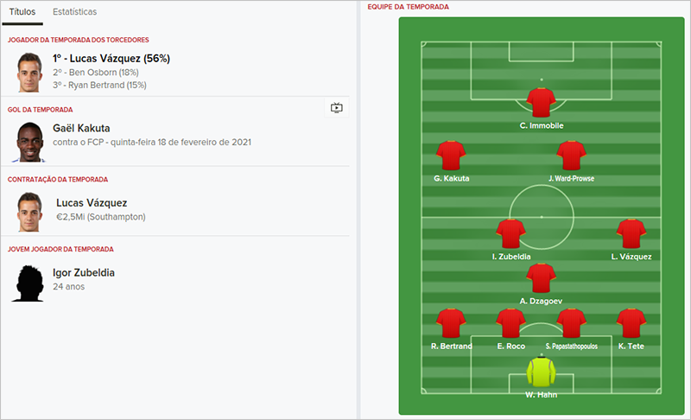Click C. Immobile's shirt icon
This screenshot has height=420, width=691.
click(x=541, y=103)
